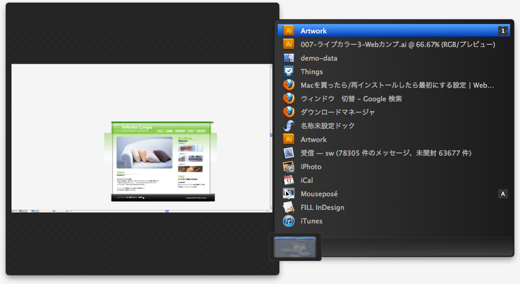Image resolution: width=520 pixels, height=284 pixels.
Task: Click the icon beside 名称未設定ドック
Action: [x=289, y=126]
